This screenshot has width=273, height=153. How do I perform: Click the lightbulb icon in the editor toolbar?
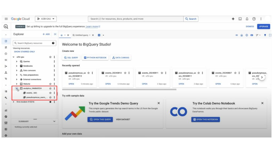pyautogui.click(x=265, y=35)
